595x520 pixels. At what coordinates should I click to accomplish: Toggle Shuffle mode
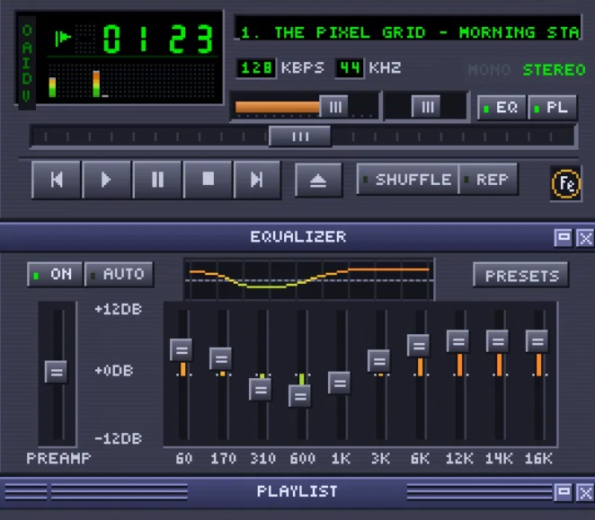tap(407, 180)
